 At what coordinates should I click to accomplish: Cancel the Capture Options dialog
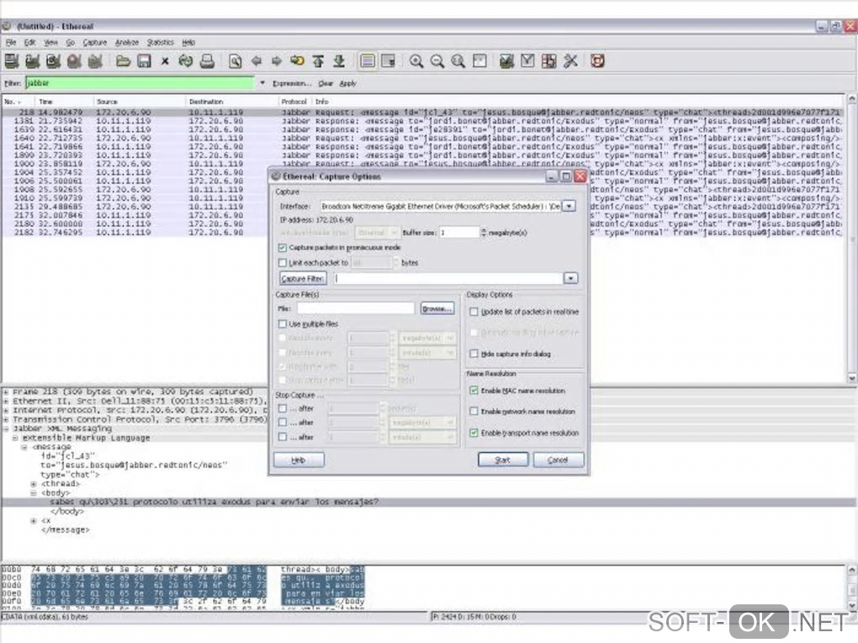point(559,460)
